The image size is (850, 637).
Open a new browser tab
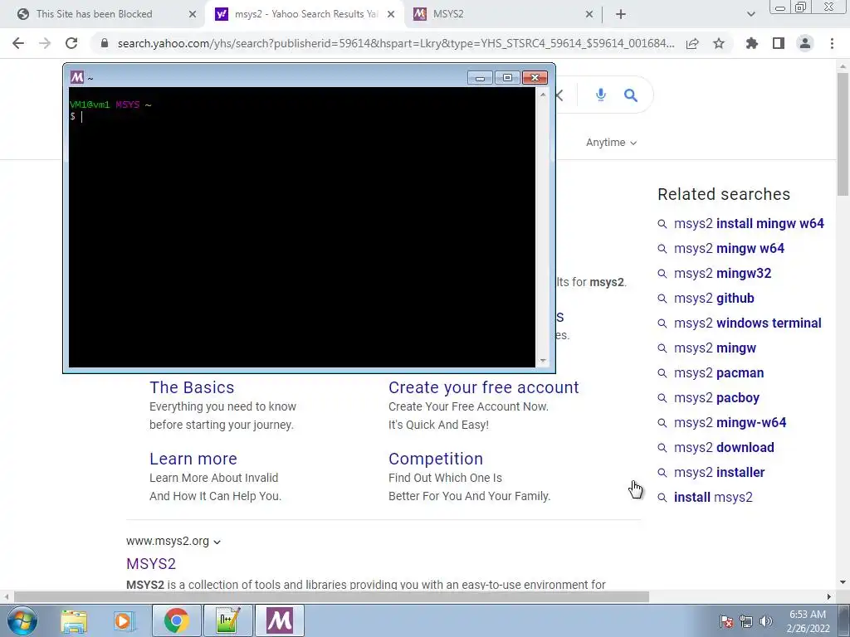click(x=621, y=14)
